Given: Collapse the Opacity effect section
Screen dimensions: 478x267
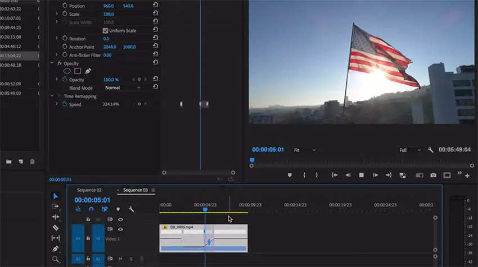Looking at the screenshot, I should pos(52,63).
